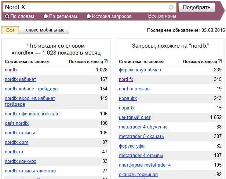226x179 pixels.
Task: Open the 'nordfx отзывы' link
Action: click(20, 133)
